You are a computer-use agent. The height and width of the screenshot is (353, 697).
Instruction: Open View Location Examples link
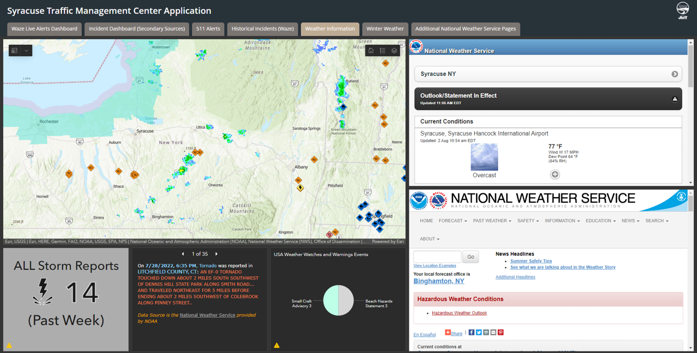[x=435, y=266]
